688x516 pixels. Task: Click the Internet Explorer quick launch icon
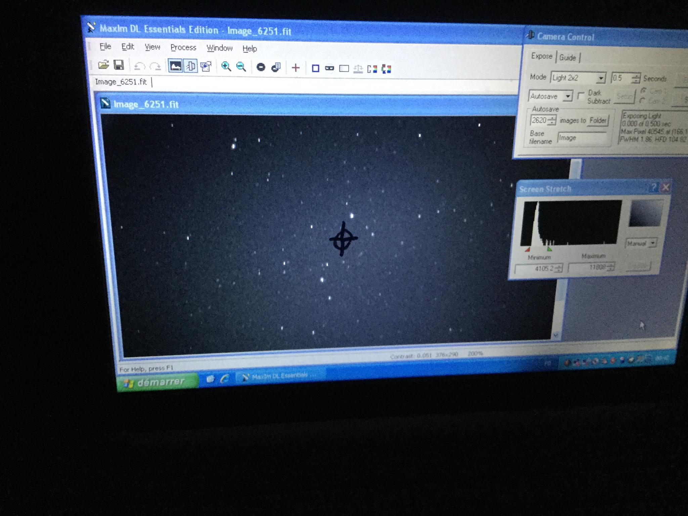coord(224,379)
